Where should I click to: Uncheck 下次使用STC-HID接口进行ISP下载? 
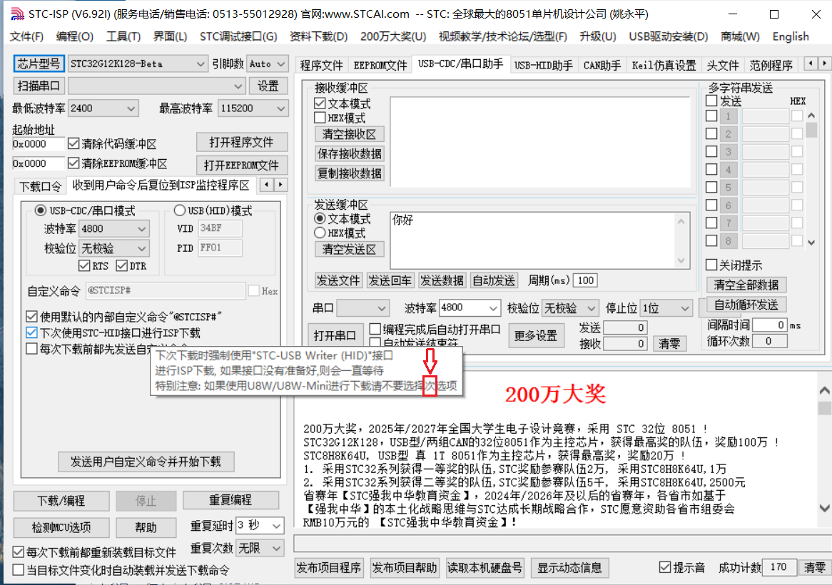(x=31, y=332)
